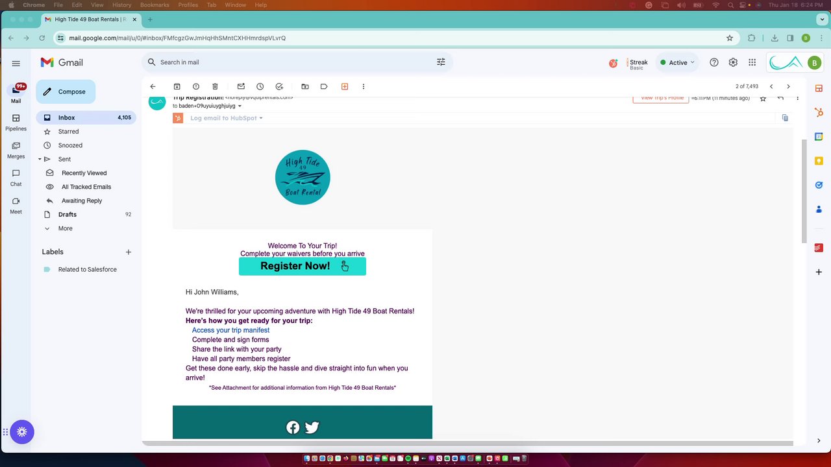Click the Search in mail field
This screenshot has width=831, height=467.
pos(297,62)
